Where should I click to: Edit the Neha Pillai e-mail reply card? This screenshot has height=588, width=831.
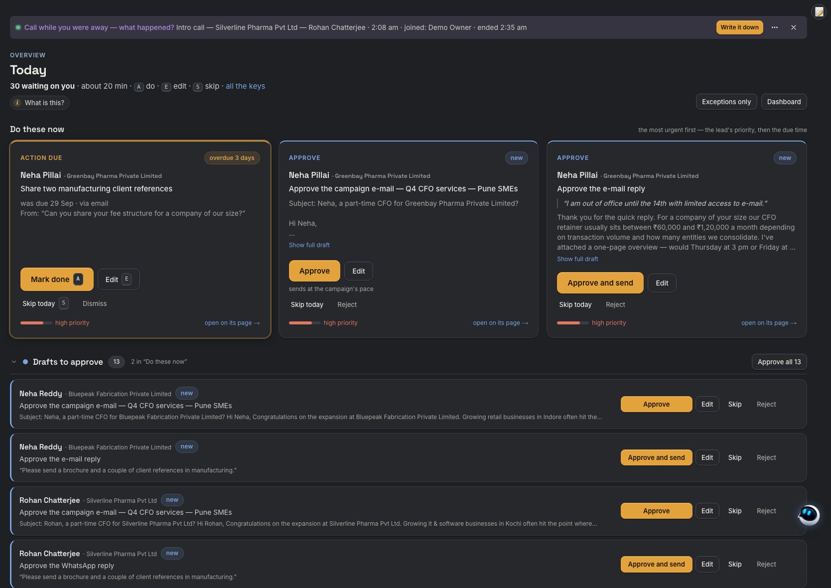(x=662, y=283)
